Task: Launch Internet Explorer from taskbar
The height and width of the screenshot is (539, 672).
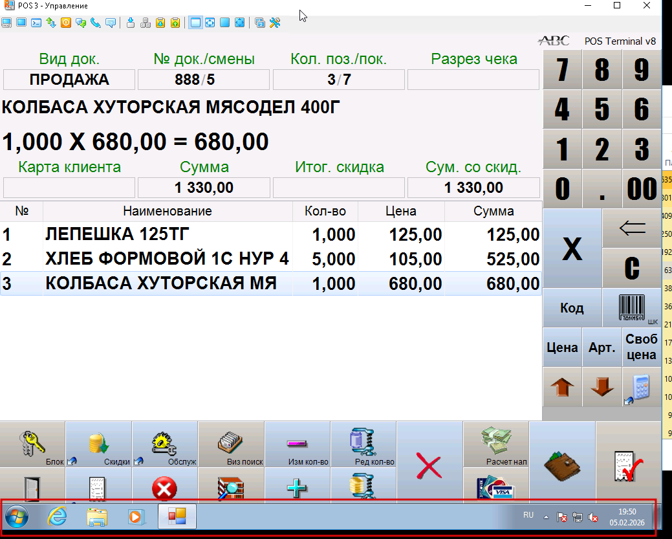Action: click(x=56, y=517)
